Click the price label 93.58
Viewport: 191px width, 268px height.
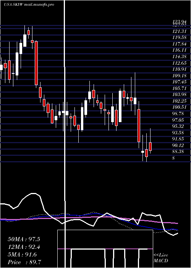tap(178, 132)
